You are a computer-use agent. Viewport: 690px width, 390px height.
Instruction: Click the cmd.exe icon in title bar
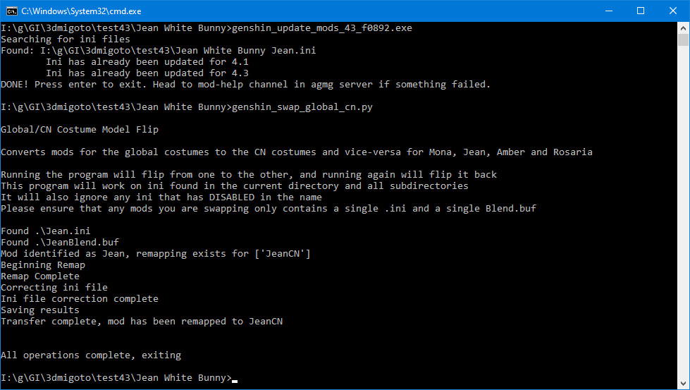coord(11,11)
